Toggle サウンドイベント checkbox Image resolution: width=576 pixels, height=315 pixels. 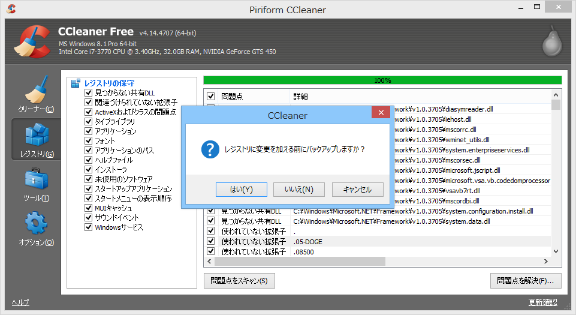88,218
